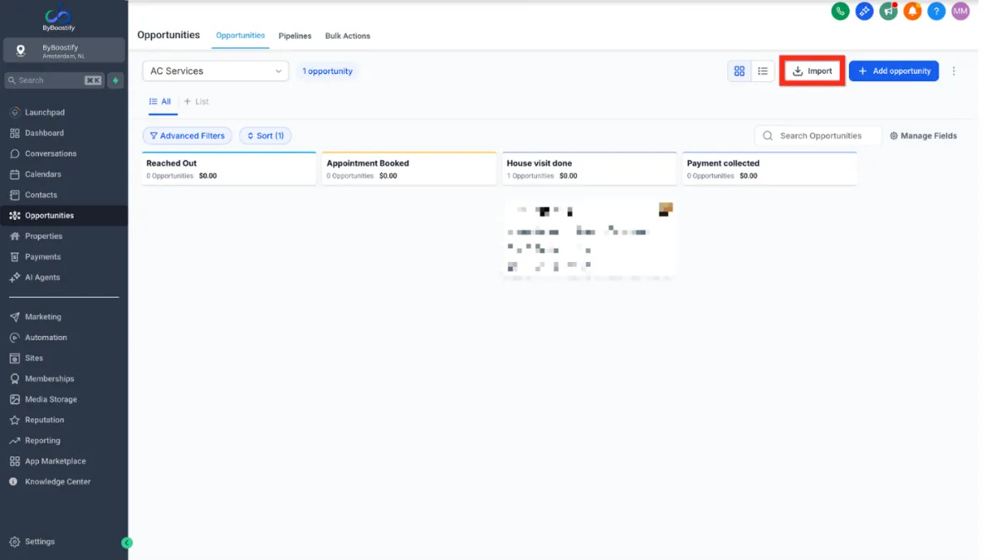This screenshot has width=996, height=560.
Task: Open Advanced Filters
Action: [x=188, y=136]
